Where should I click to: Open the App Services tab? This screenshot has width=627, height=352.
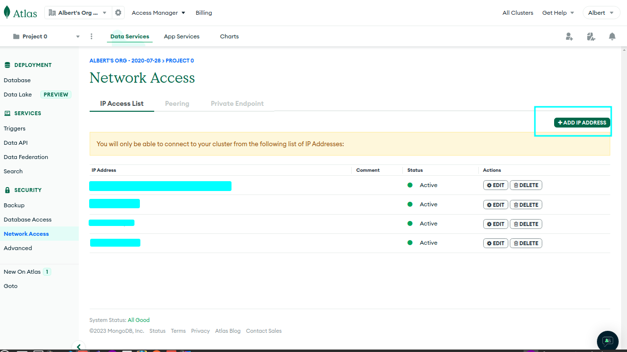coord(182,36)
